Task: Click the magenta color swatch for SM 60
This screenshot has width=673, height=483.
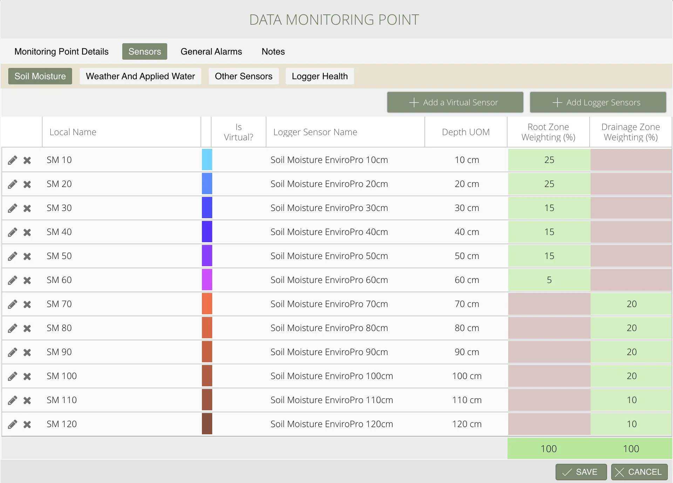Action: pyautogui.click(x=207, y=280)
